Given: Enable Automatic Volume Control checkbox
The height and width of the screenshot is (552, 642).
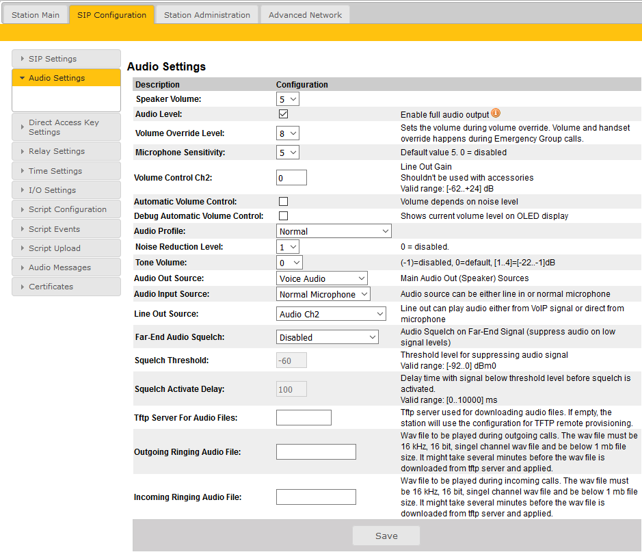Looking at the screenshot, I should pyautogui.click(x=283, y=202).
